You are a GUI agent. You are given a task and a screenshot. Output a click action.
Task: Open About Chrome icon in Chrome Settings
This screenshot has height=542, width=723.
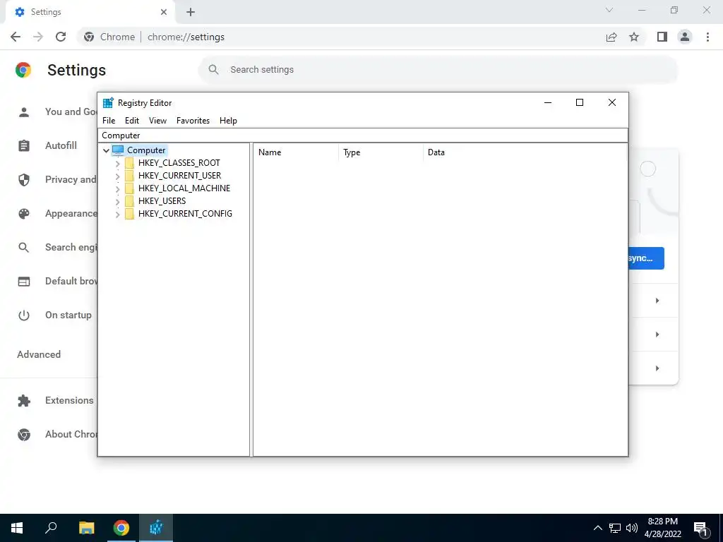[x=24, y=435]
